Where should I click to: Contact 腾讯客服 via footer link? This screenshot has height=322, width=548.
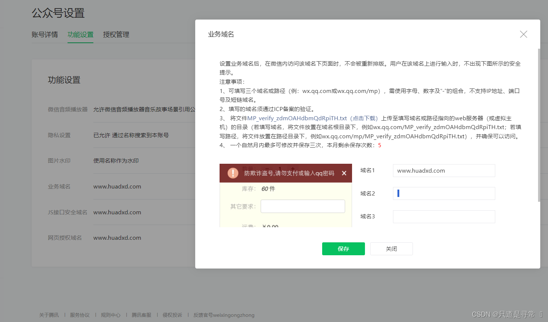pos(141,315)
